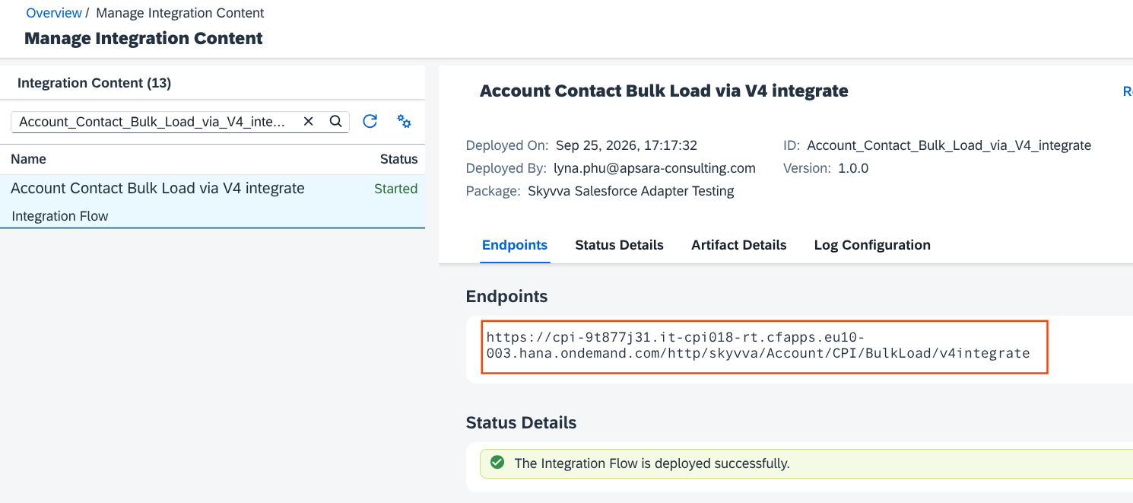Click the artifact ID value
Image resolution: width=1133 pixels, height=503 pixels.
coord(949,145)
